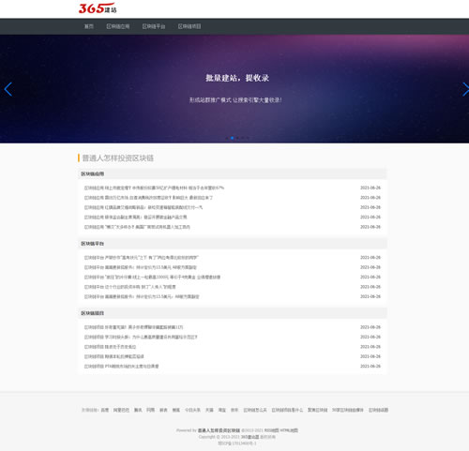Viewport: 469px width, 451px height.
Task: Open 今日头条 friendly link in footer
Action: tap(192, 410)
